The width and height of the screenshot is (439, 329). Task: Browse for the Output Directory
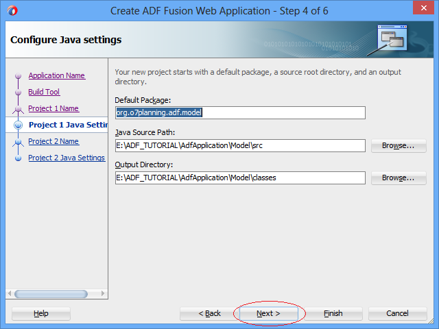[399, 178]
